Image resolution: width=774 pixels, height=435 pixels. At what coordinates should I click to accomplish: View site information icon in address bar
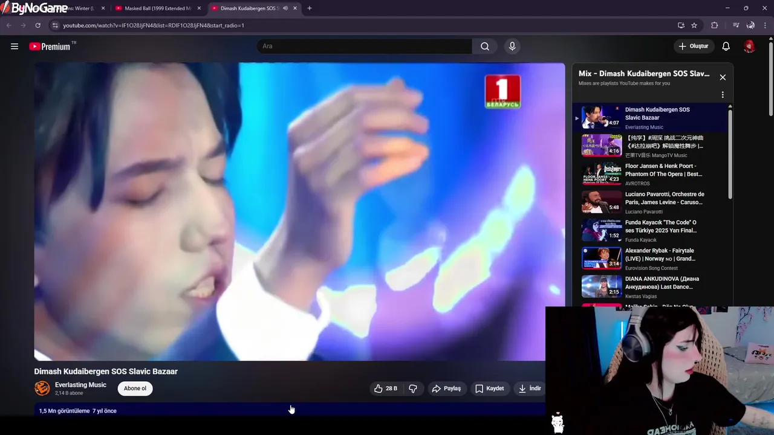(x=55, y=25)
